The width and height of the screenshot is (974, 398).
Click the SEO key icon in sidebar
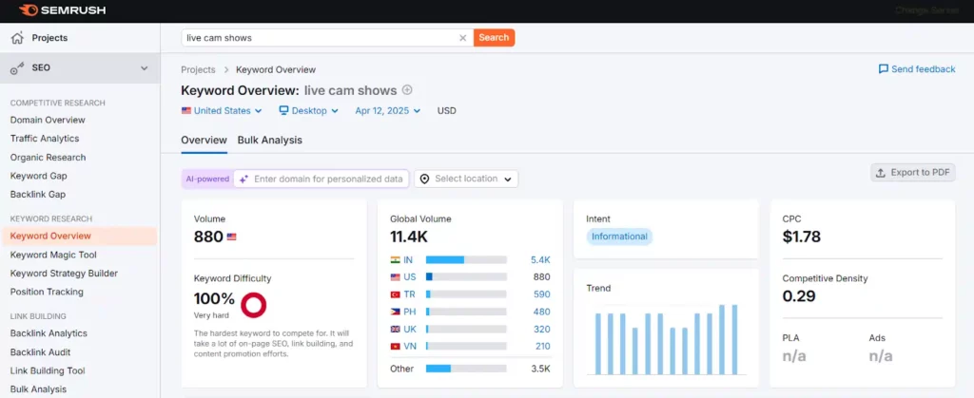pos(17,68)
